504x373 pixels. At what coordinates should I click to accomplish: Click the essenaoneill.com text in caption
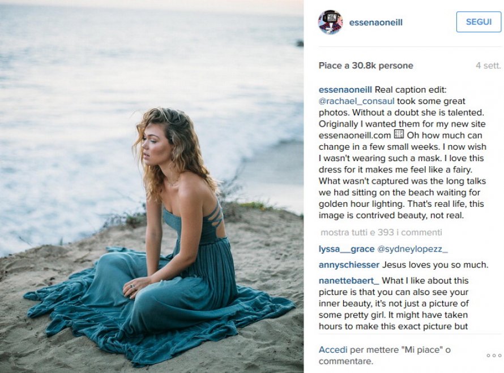pos(355,135)
